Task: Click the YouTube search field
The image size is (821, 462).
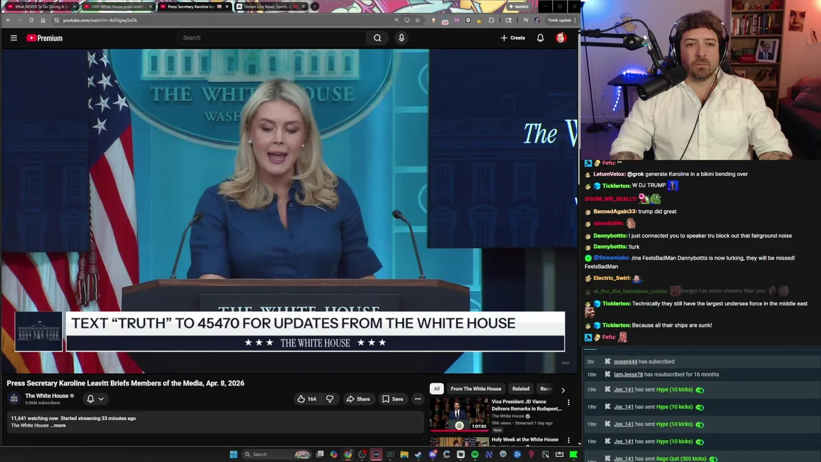Action: coord(273,38)
